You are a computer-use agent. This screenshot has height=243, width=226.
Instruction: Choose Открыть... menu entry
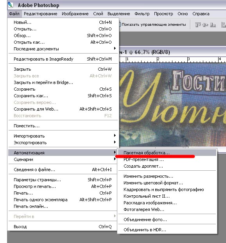pyautogui.click(x=63, y=29)
